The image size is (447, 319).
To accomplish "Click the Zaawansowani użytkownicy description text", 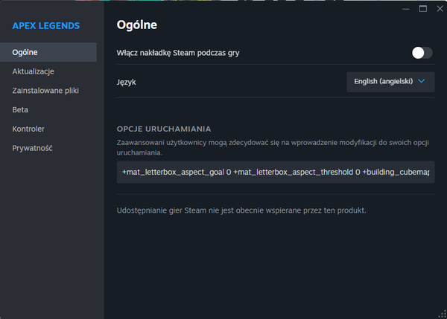I will 273,147.
